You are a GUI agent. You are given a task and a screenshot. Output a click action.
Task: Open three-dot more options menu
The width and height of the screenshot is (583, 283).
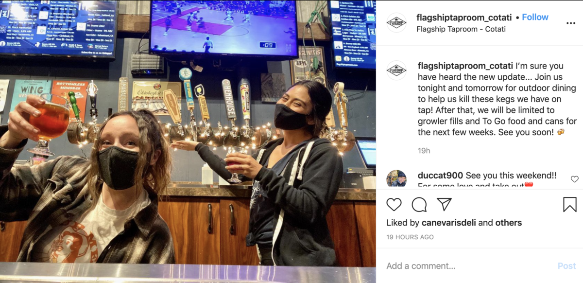tap(571, 23)
